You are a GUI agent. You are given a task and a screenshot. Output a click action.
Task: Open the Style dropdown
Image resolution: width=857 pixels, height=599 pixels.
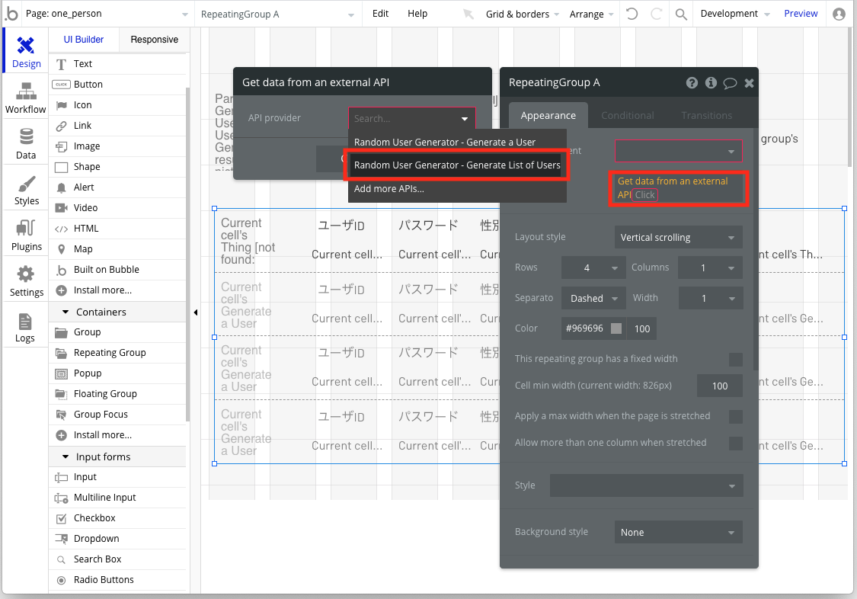[x=646, y=486]
